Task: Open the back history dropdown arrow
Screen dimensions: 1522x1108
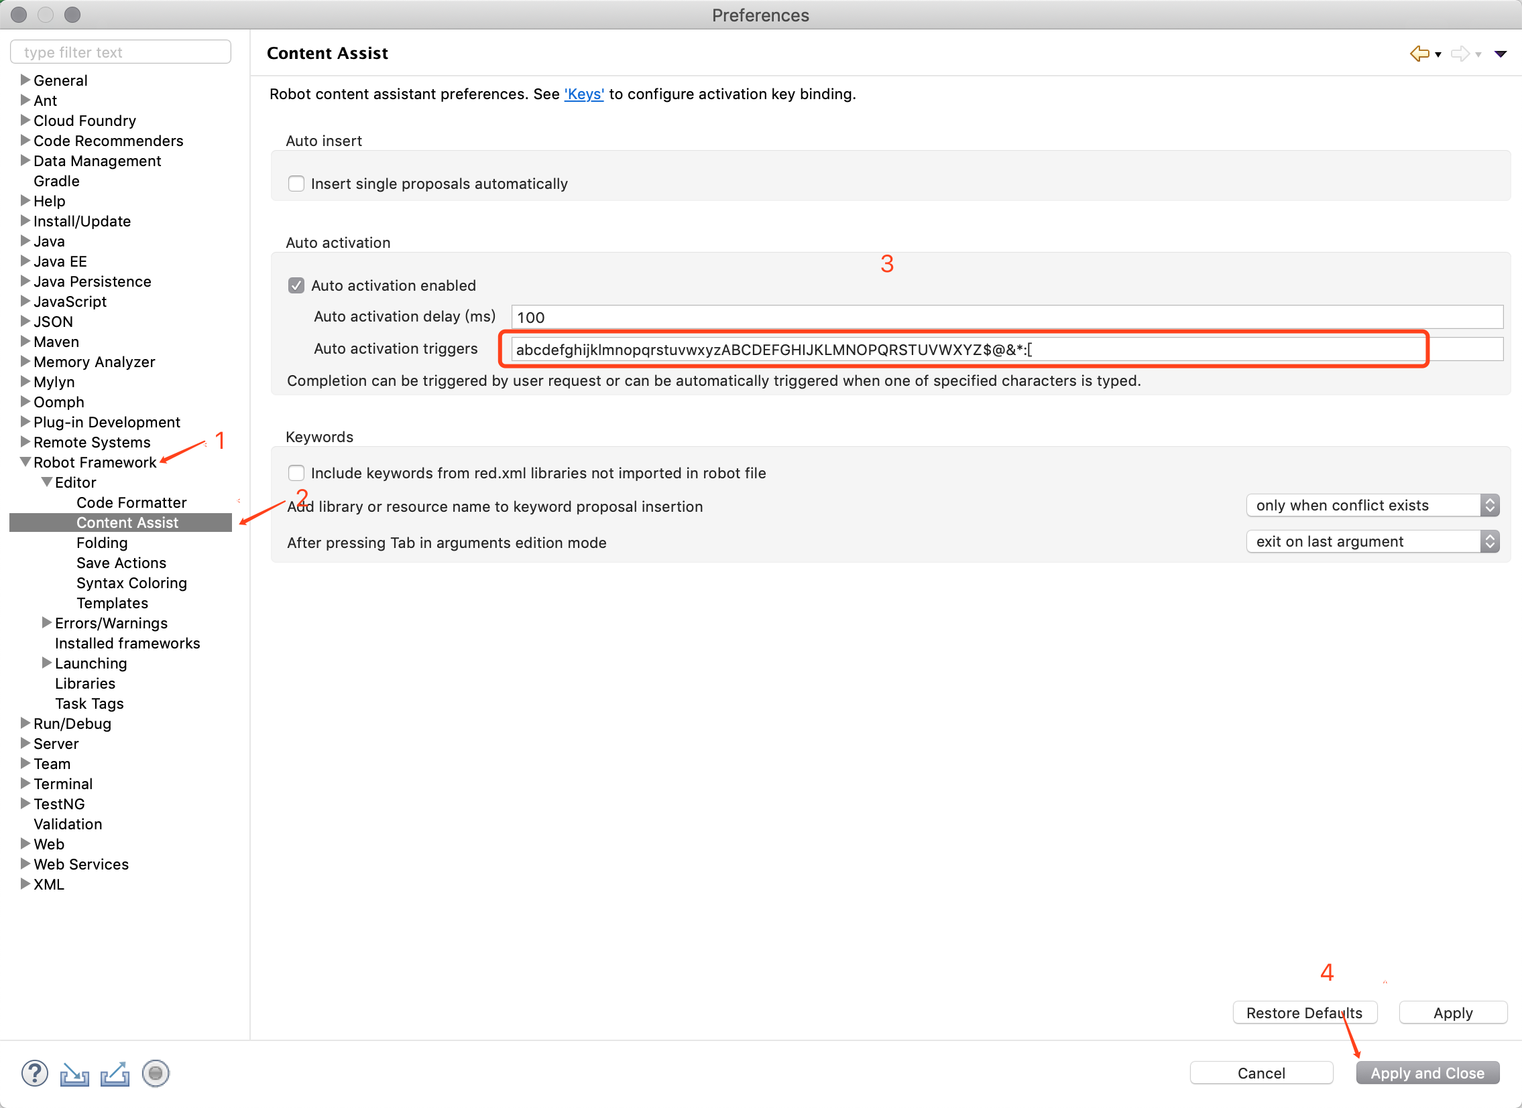Action: pyautogui.click(x=1438, y=55)
